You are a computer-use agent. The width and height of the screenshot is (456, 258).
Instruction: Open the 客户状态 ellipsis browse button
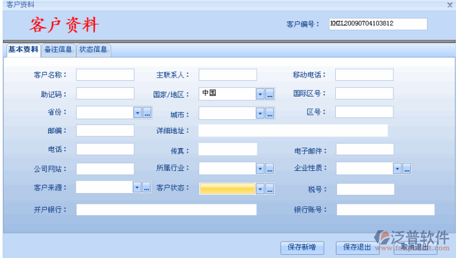[x=269, y=189]
